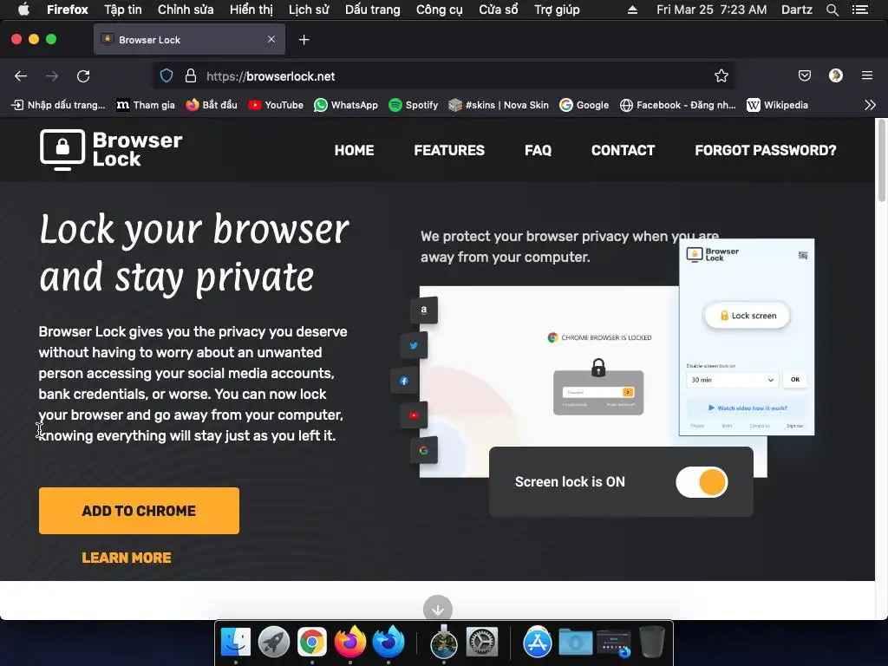
Task: Open the Dấu trang menu
Action: pyautogui.click(x=373, y=10)
